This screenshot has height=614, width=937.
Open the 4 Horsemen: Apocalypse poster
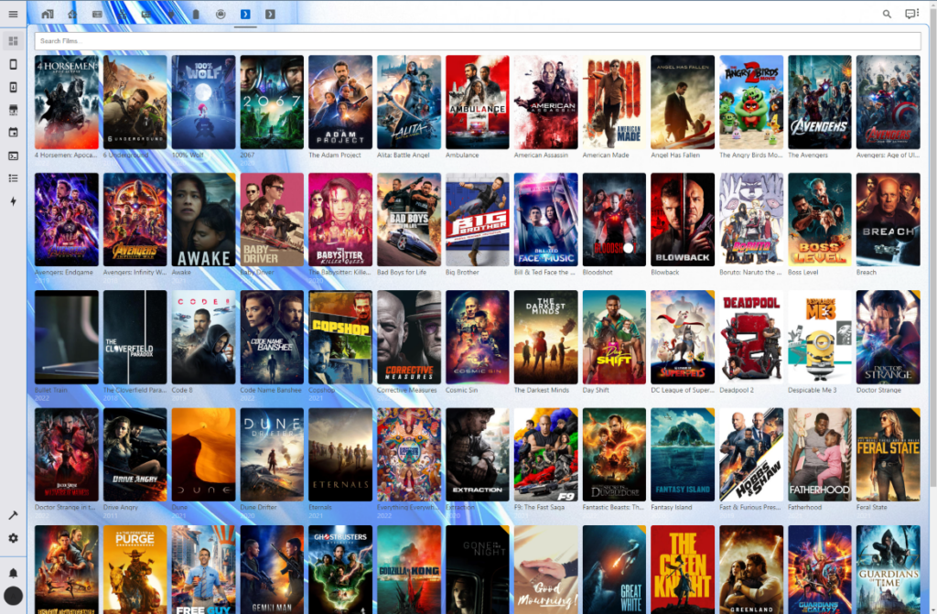point(66,102)
